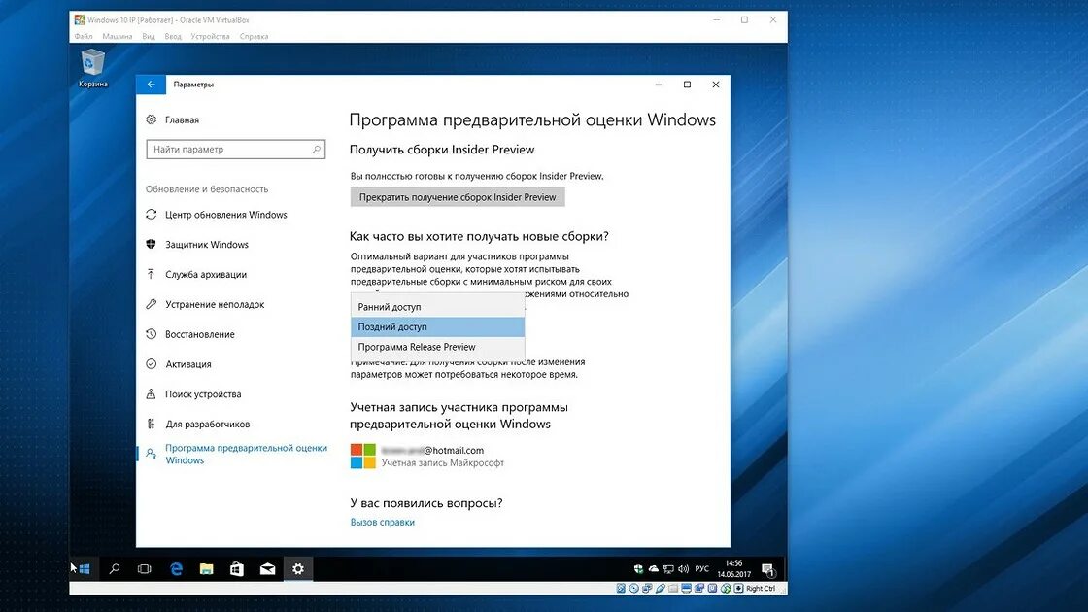The image size is (1088, 612).
Task: Open VirtualBox Файл menu
Action: [x=84, y=36]
